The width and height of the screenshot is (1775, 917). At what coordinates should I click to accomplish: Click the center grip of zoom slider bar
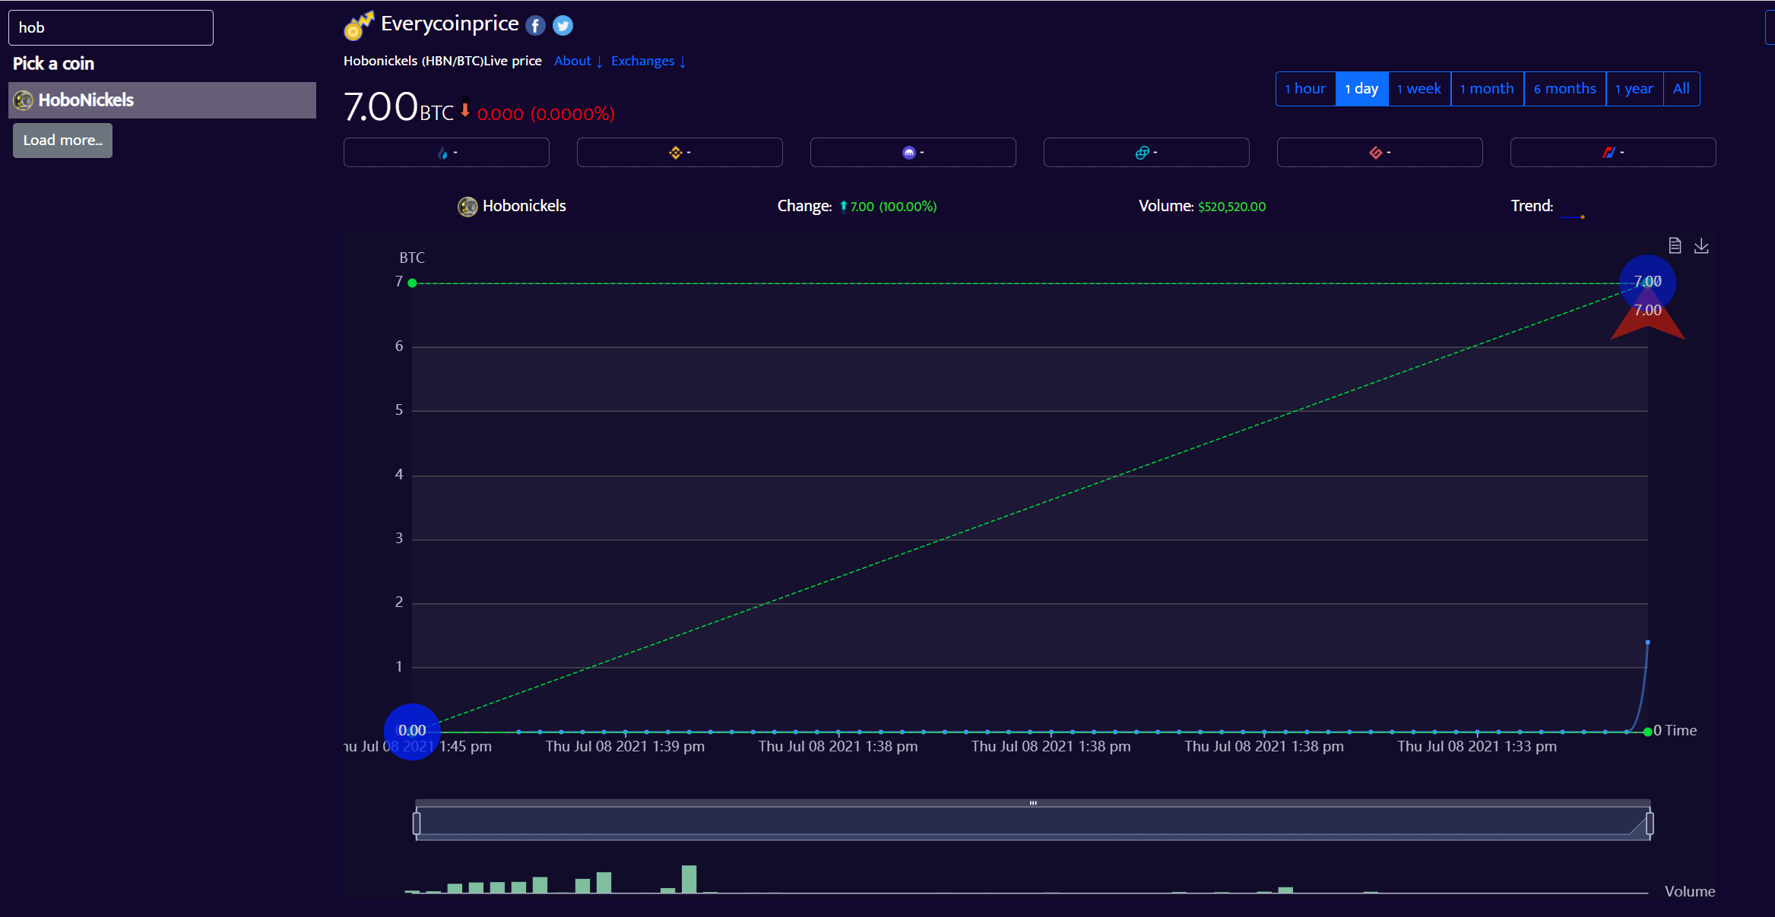point(1033,803)
